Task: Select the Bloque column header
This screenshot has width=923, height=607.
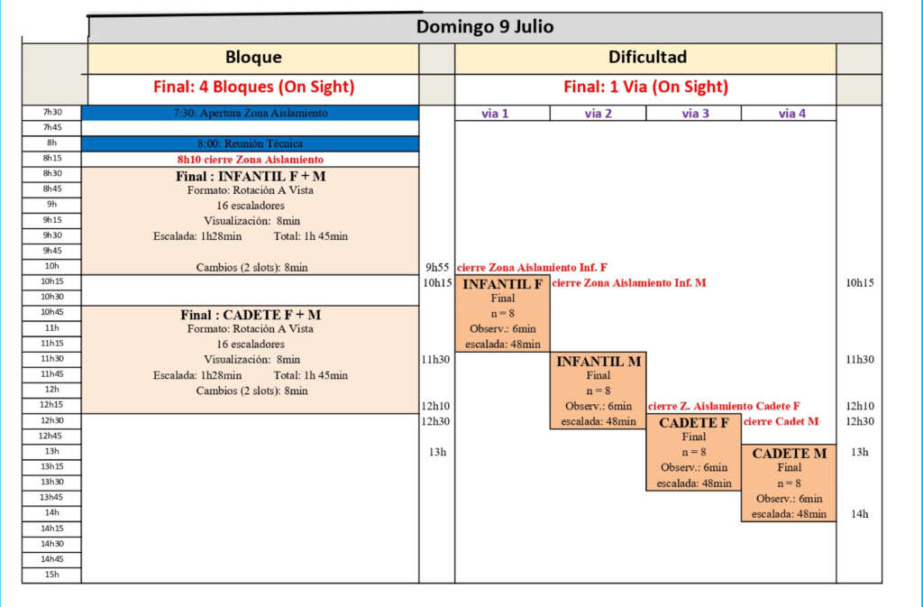Action: [253, 58]
